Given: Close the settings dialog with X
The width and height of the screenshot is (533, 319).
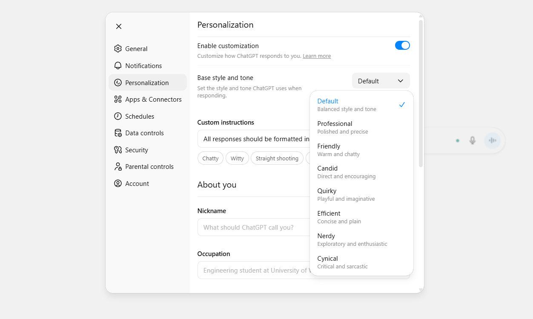Looking at the screenshot, I should click(119, 26).
